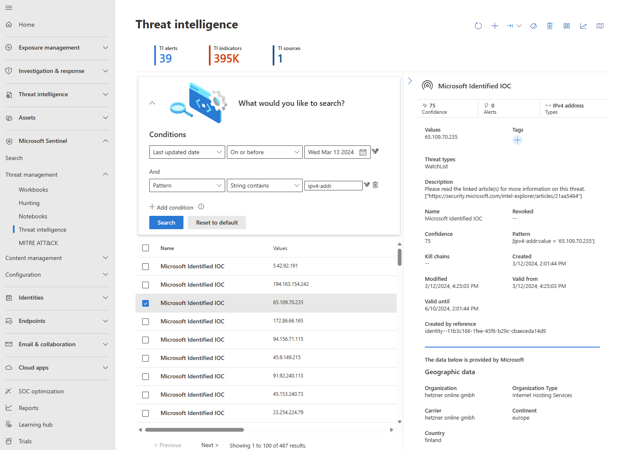Open column options icon in toolbar
Image resolution: width=625 pixels, height=450 pixels.
(567, 26)
